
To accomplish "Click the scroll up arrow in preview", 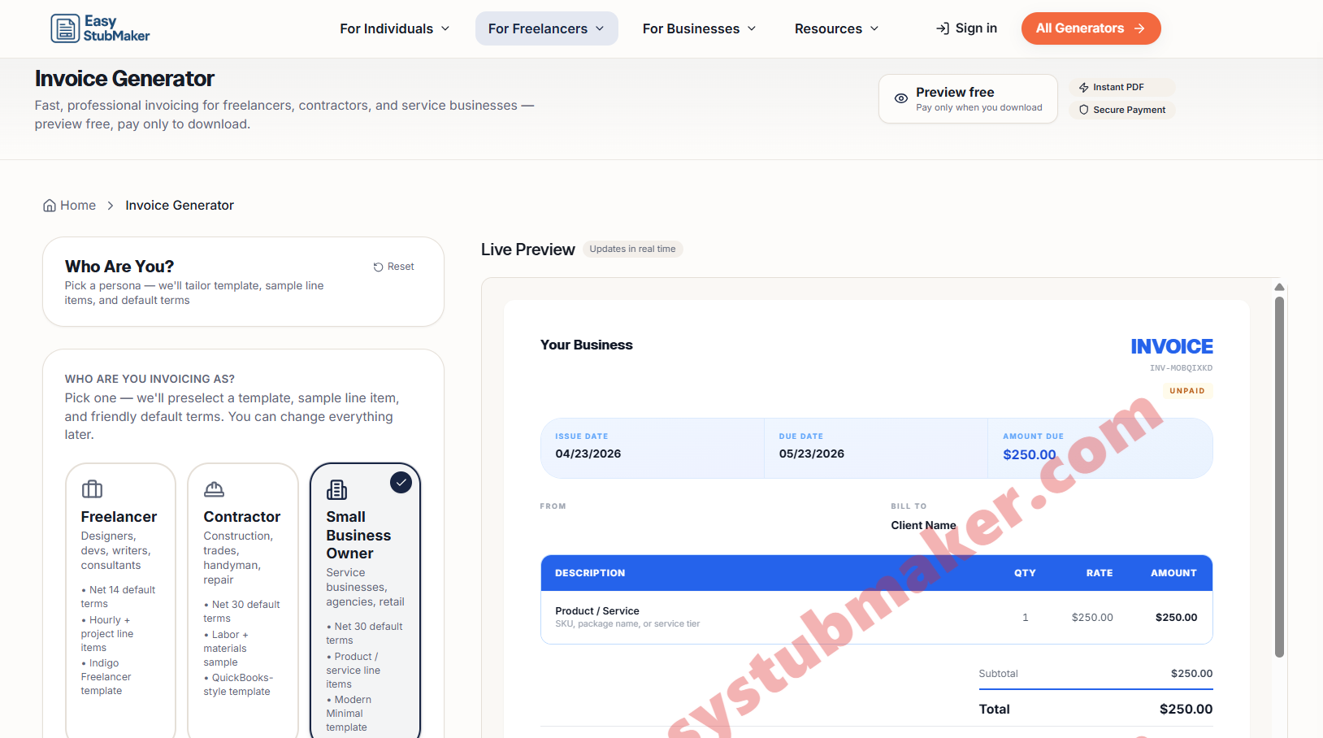I will coord(1279,287).
